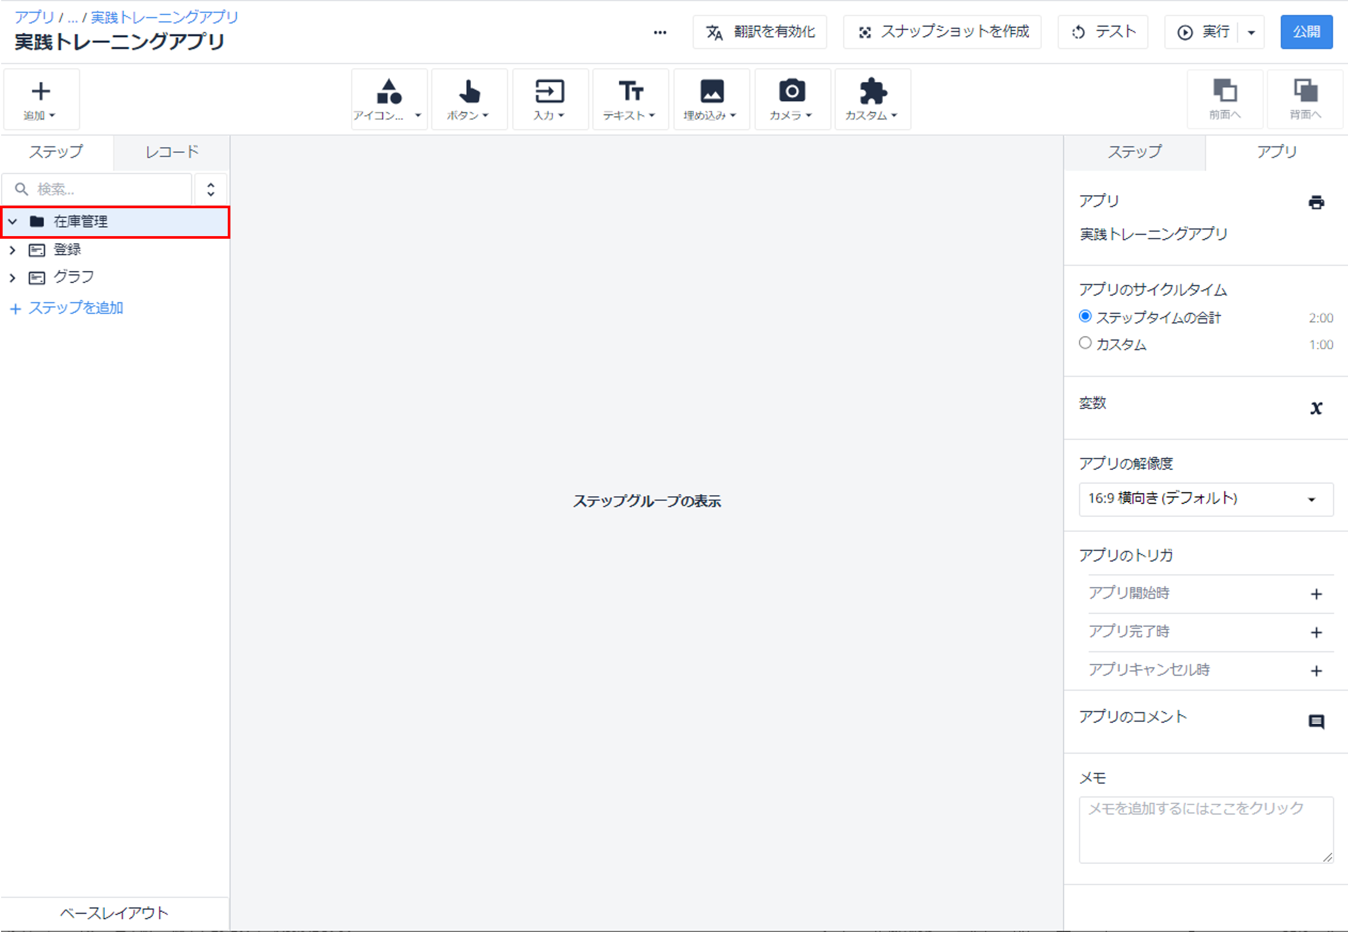The width and height of the screenshot is (1348, 932).
Task: Add trigger for アプリ開始時
Action: 1316,594
